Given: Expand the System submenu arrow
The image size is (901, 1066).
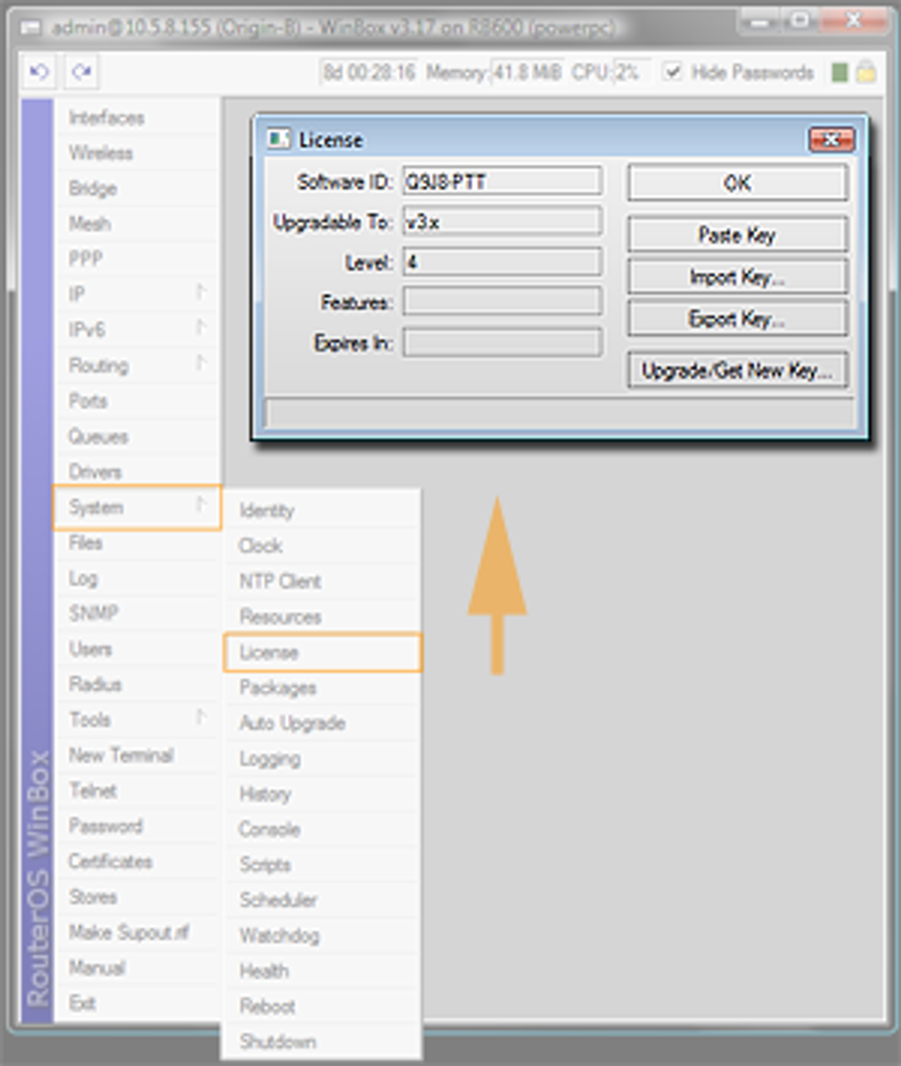Looking at the screenshot, I should (201, 505).
